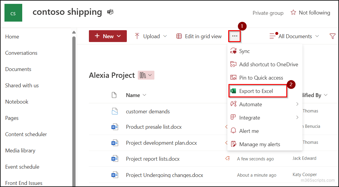Open the ellipsis overflow menu

click(234, 36)
